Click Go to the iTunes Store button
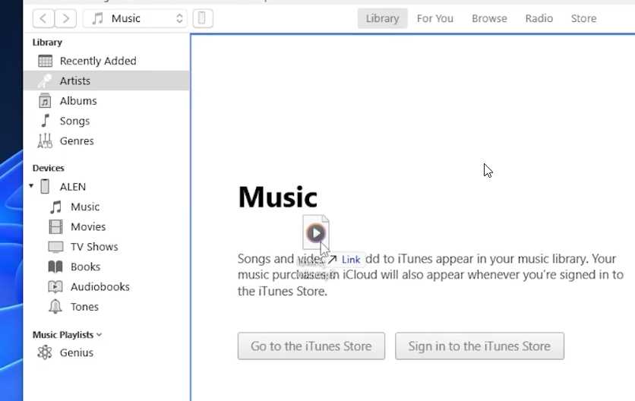The width and height of the screenshot is (635, 401). pos(311,346)
